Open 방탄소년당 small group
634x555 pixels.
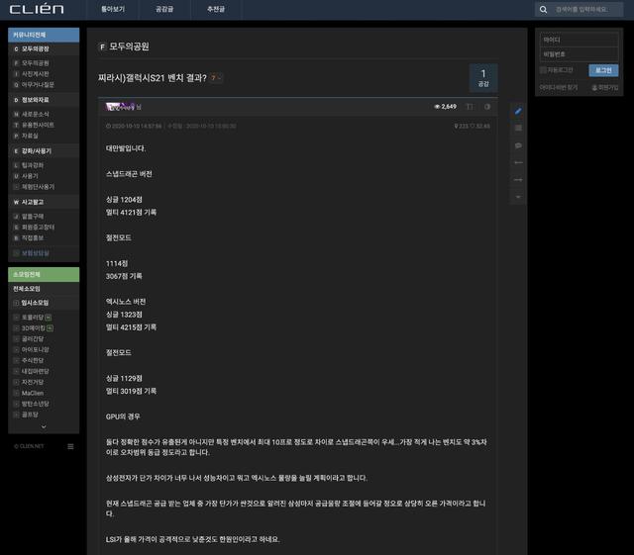pos(36,404)
